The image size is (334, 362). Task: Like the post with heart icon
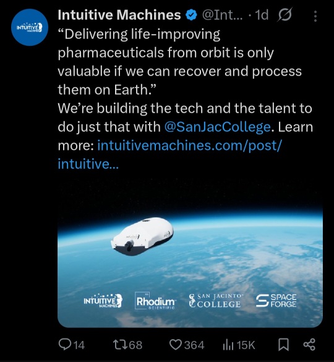[x=176, y=345]
